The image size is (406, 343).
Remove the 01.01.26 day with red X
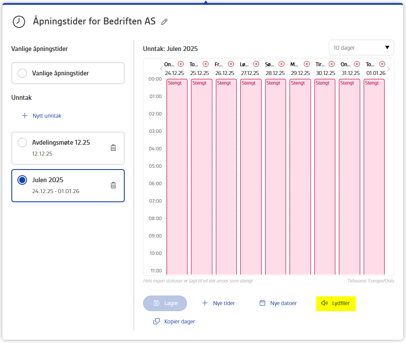point(382,64)
